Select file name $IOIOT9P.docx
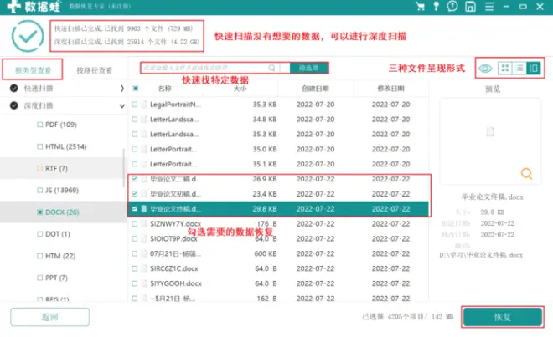This screenshot has height=337, width=553. 174,238
